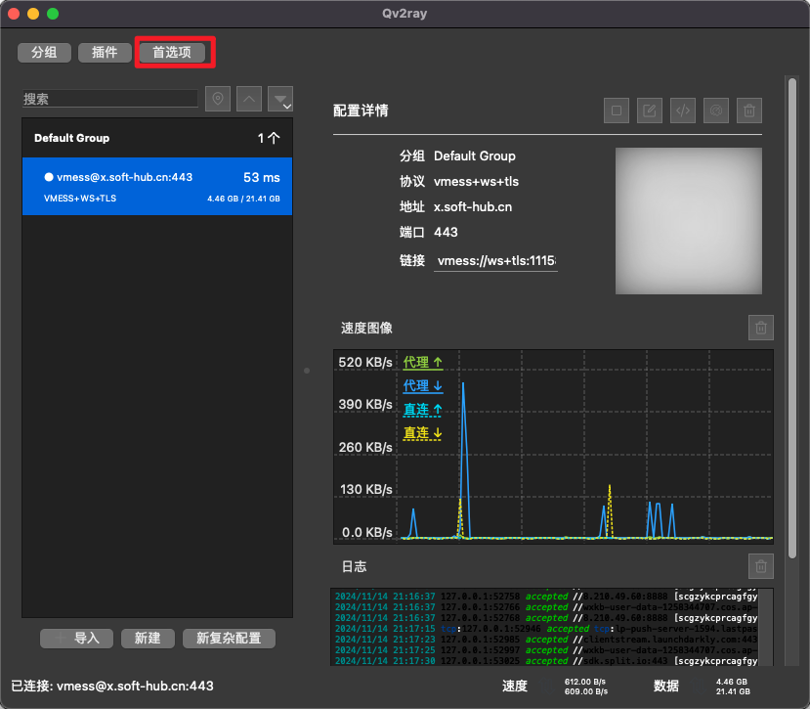Collapse groups with the up chevron icon
The width and height of the screenshot is (810, 709).
249,99
